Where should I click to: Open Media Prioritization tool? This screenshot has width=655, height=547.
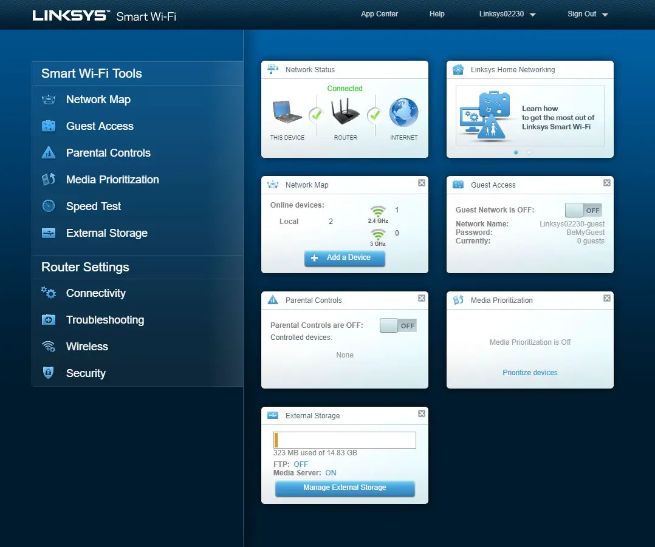coord(112,179)
